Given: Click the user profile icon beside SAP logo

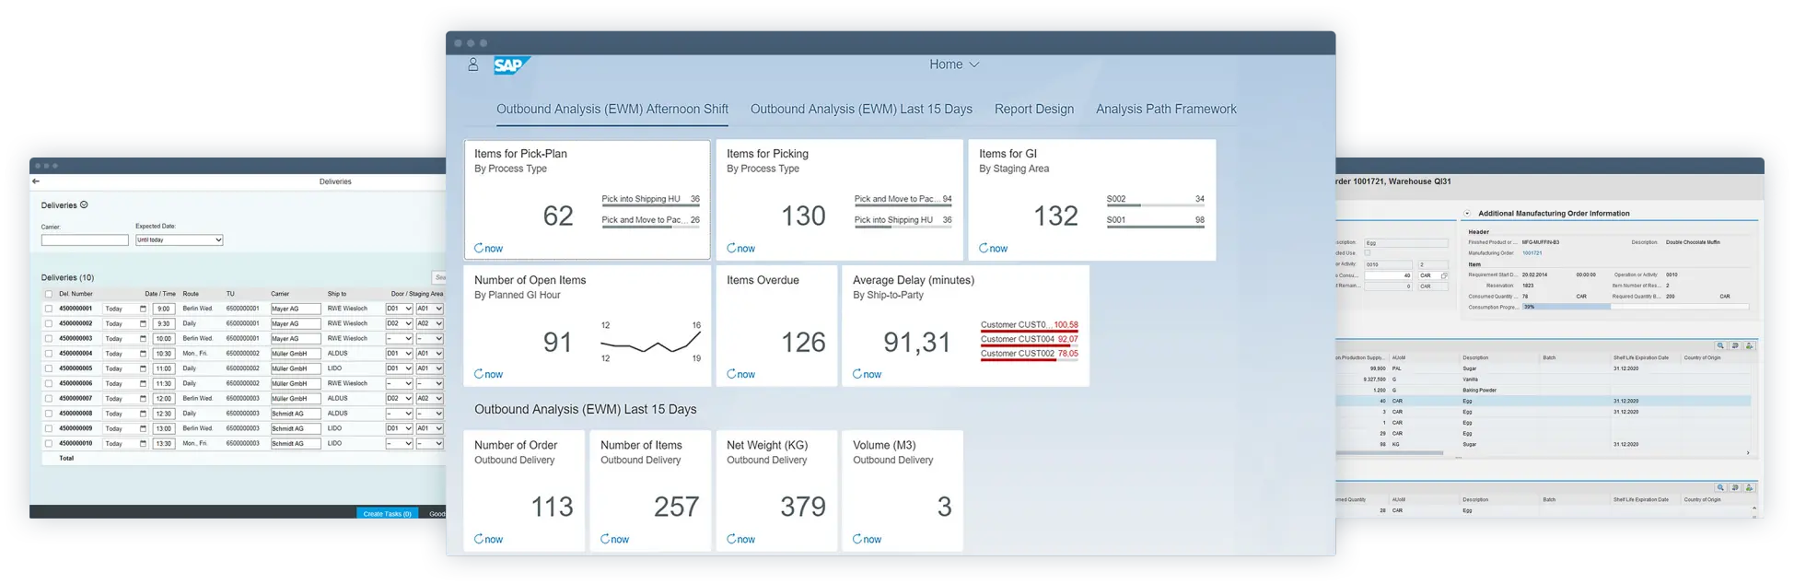Looking at the screenshot, I should [x=472, y=64].
